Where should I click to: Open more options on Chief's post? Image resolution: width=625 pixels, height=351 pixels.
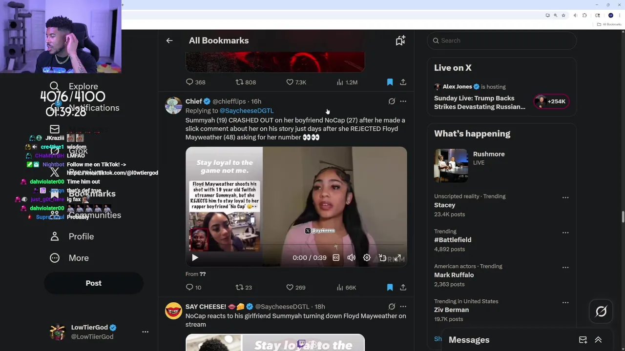coord(403,101)
